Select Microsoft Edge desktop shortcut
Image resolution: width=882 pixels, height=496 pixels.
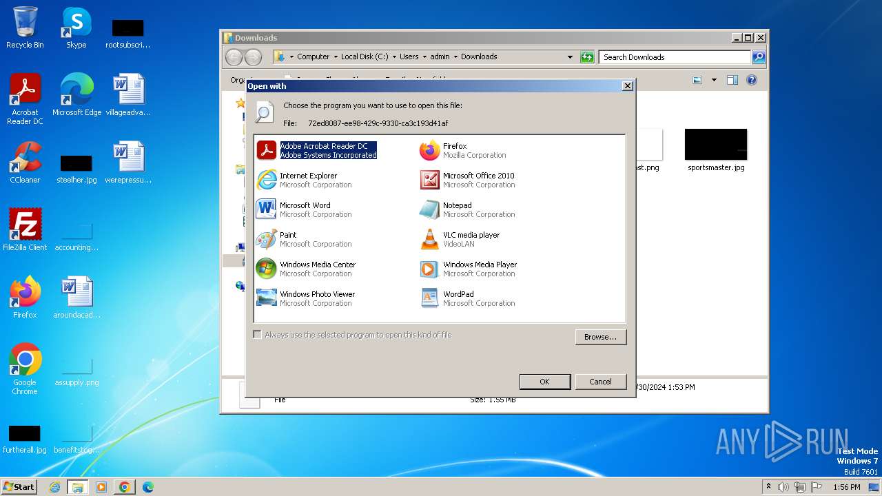click(x=76, y=95)
